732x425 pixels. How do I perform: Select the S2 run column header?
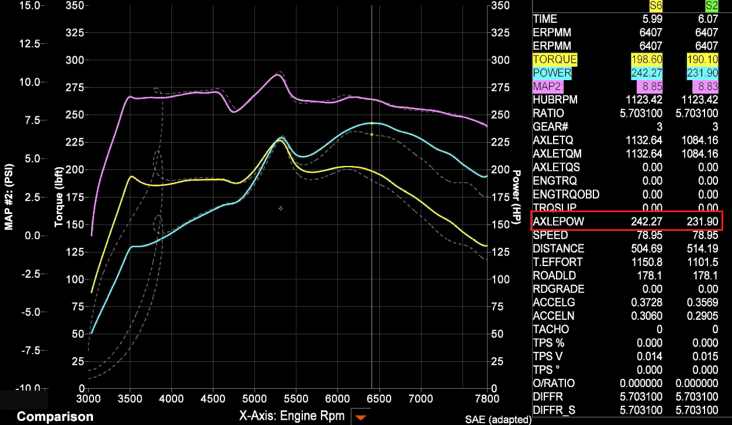[x=712, y=6]
